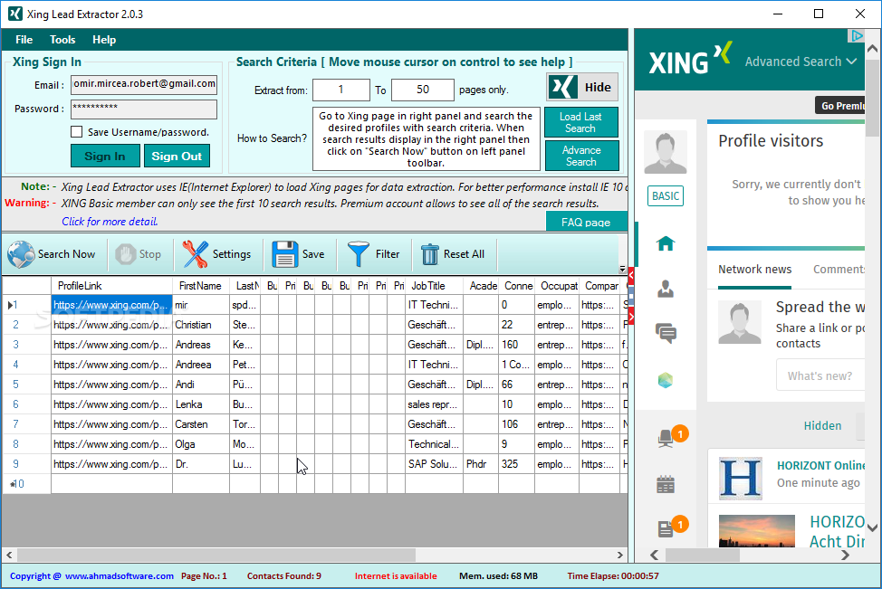Image resolution: width=882 pixels, height=589 pixels.
Task: Click the FirstName cell 'Christian'
Action: (x=201, y=325)
